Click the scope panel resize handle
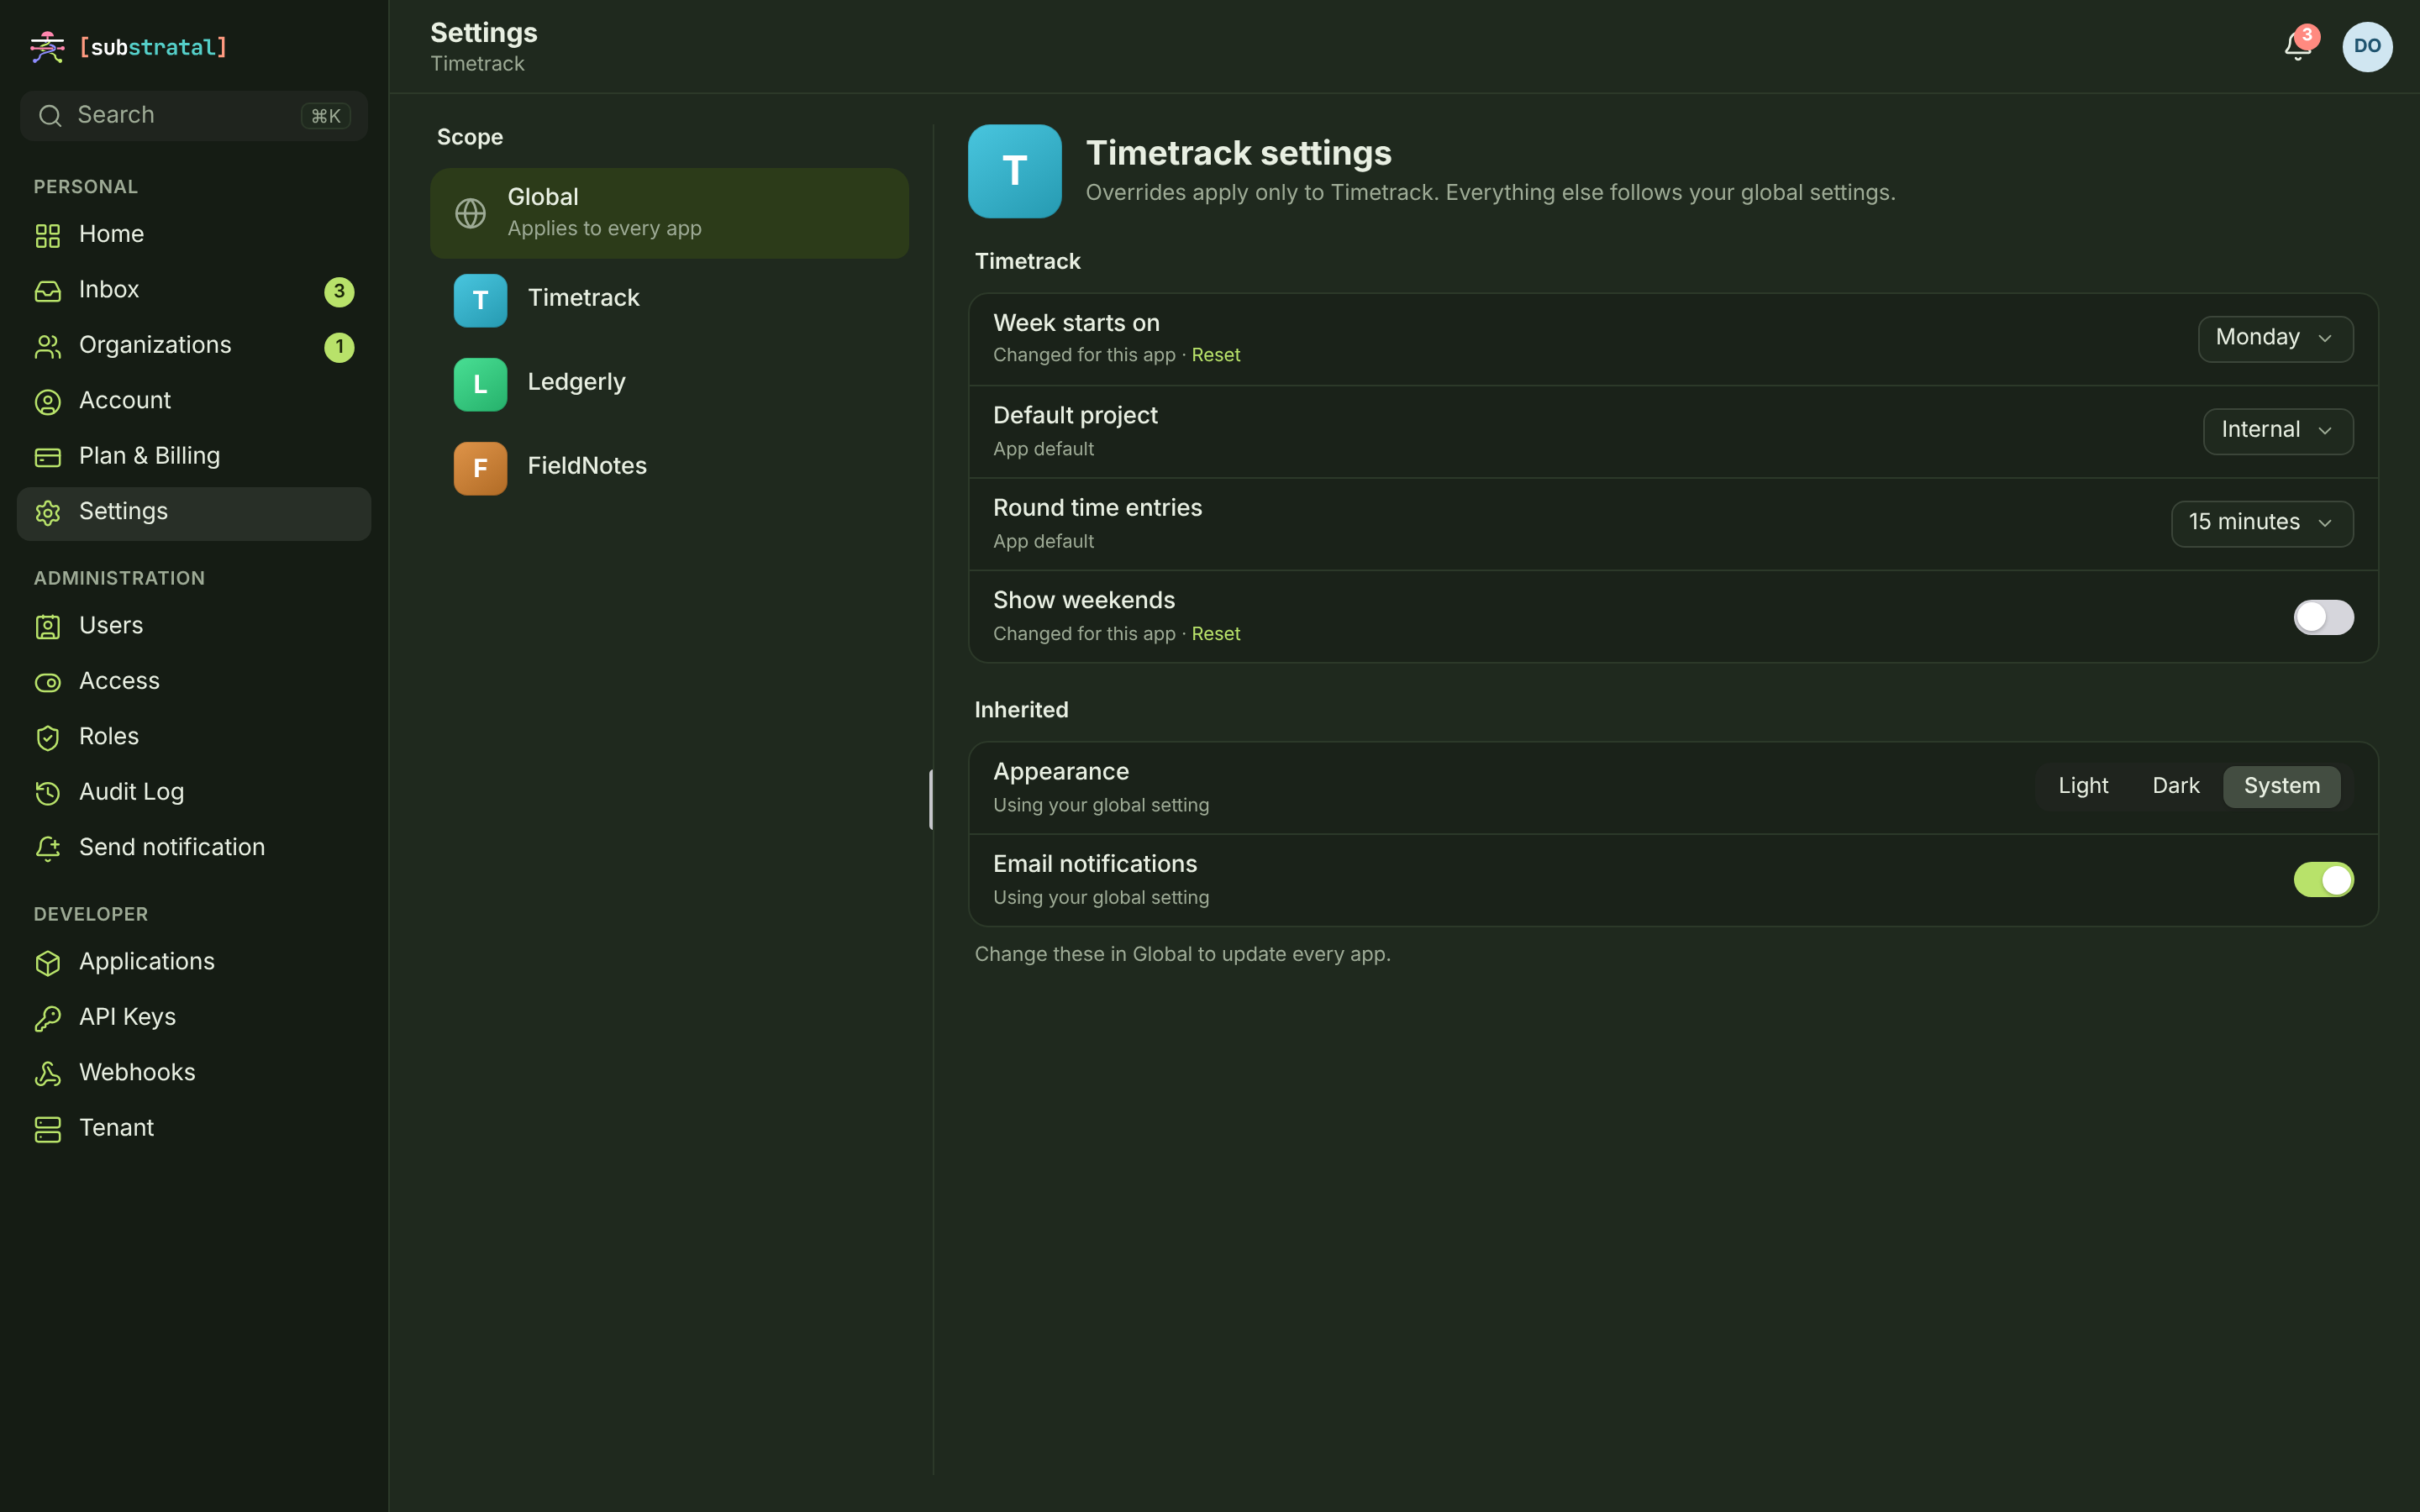The width and height of the screenshot is (2420, 1512). (931, 799)
